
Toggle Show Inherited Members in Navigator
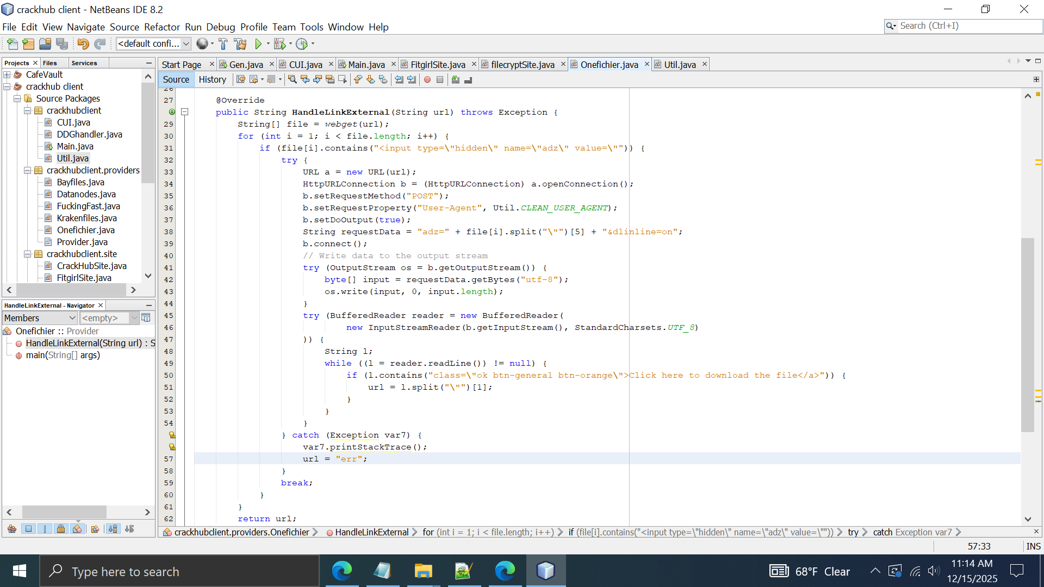(12, 529)
